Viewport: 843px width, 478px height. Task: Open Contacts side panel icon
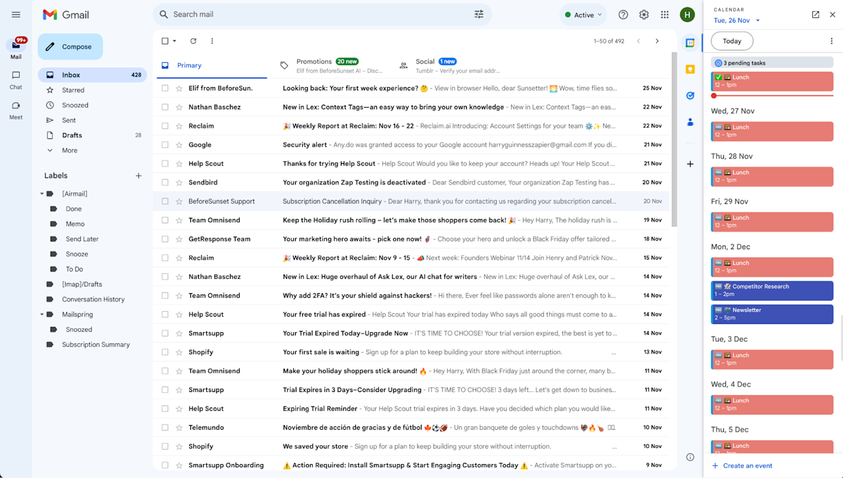pyautogui.click(x=690, y=122)
